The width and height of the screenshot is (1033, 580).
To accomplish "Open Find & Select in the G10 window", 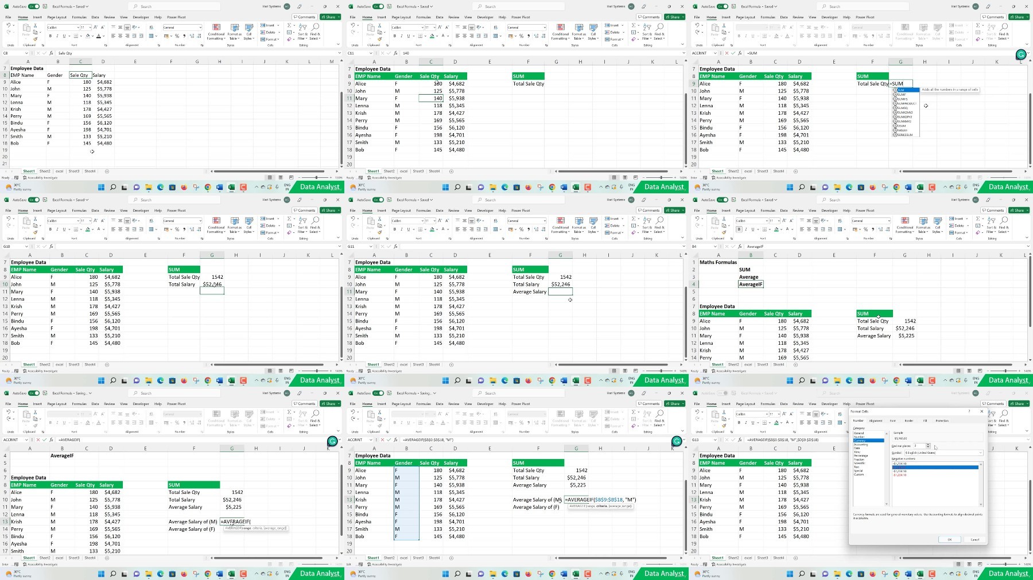I will [314, 225].
